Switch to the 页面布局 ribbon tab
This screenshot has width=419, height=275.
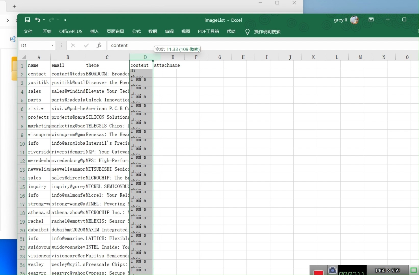point(115,32)
